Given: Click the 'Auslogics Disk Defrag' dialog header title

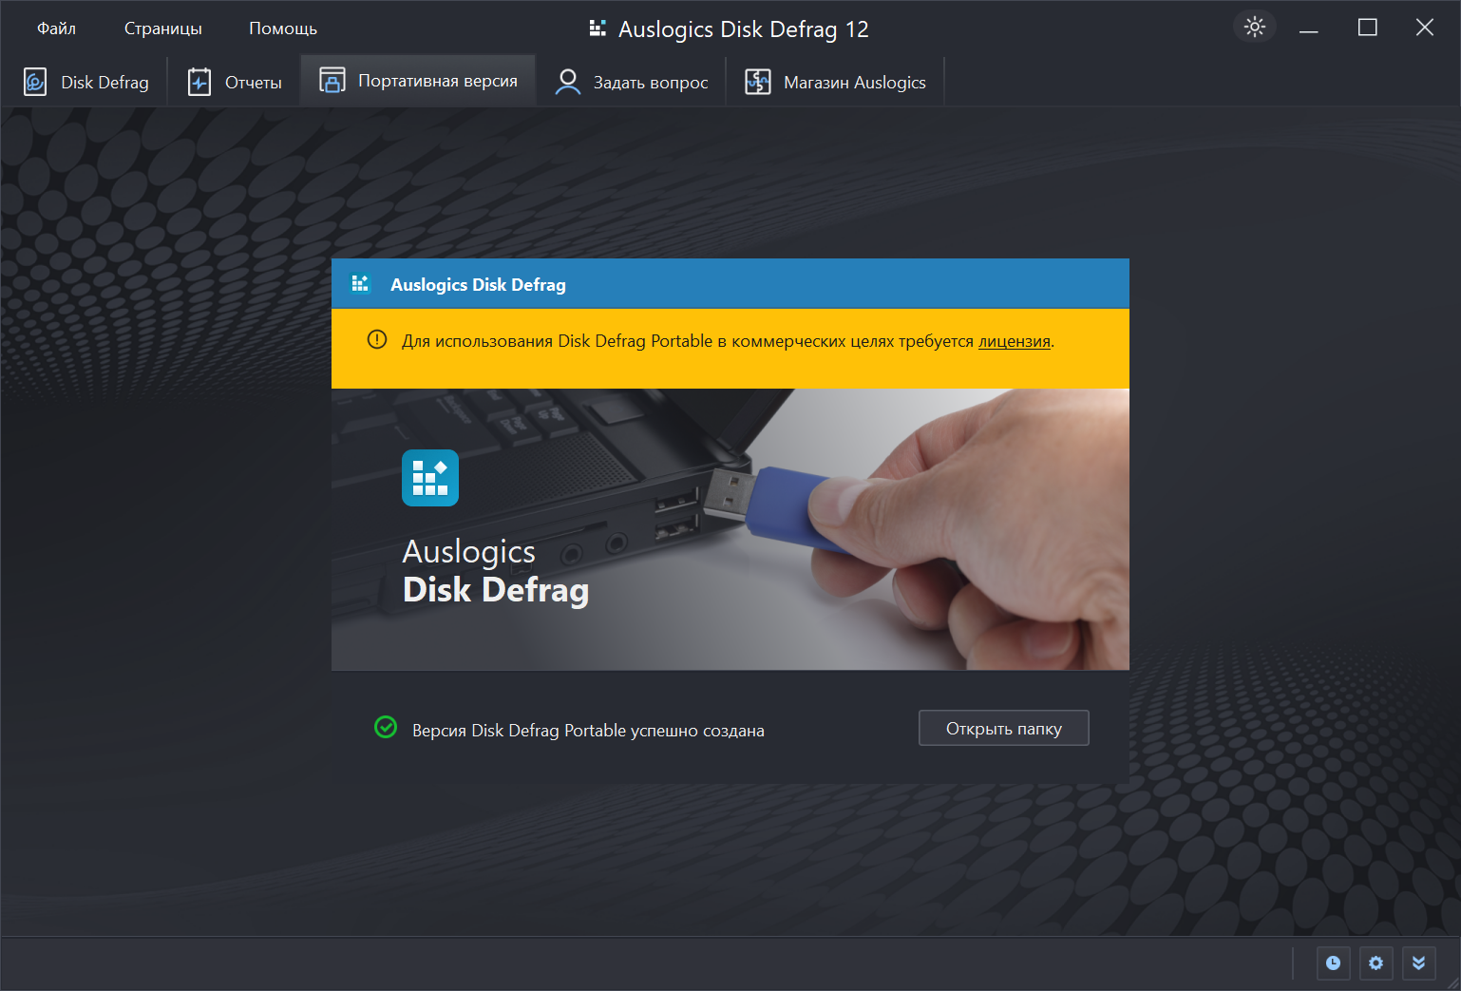Looking at the screenshot, I should 478,284.
